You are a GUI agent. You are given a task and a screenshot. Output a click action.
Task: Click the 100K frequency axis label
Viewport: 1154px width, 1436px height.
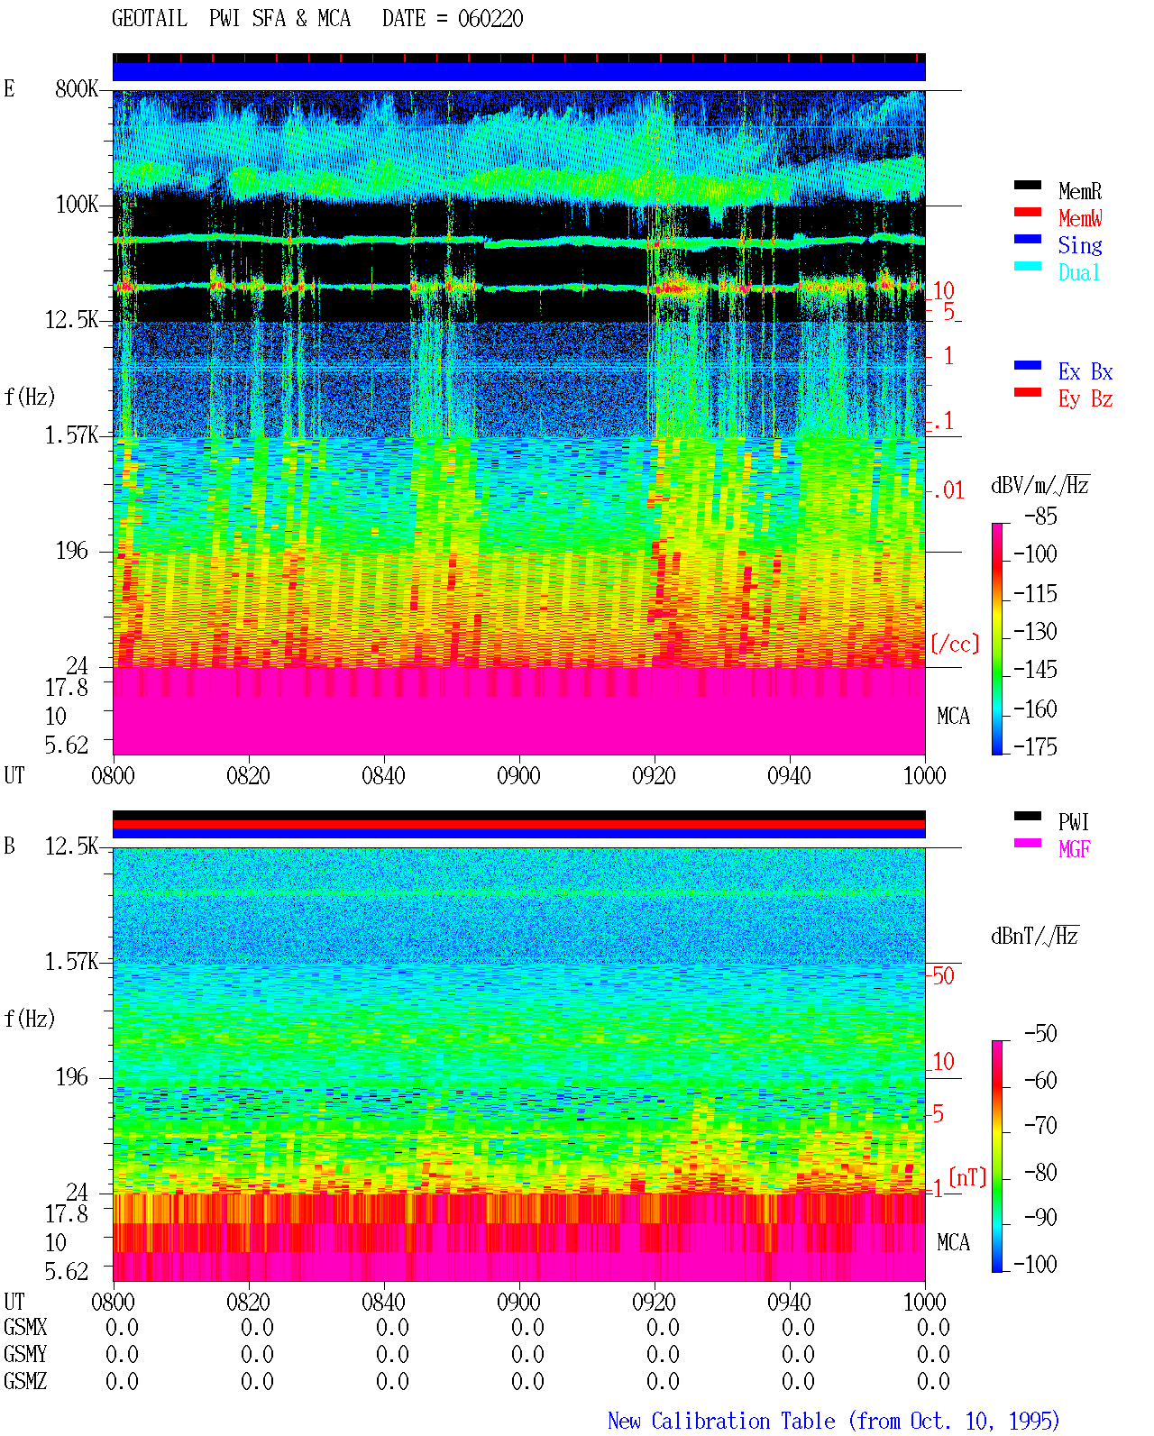point(77,205)
